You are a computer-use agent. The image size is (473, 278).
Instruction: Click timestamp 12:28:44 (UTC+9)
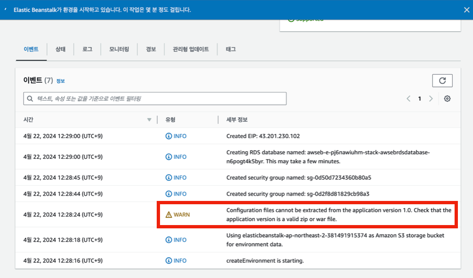pyautogui.click(x=63, y=194)
